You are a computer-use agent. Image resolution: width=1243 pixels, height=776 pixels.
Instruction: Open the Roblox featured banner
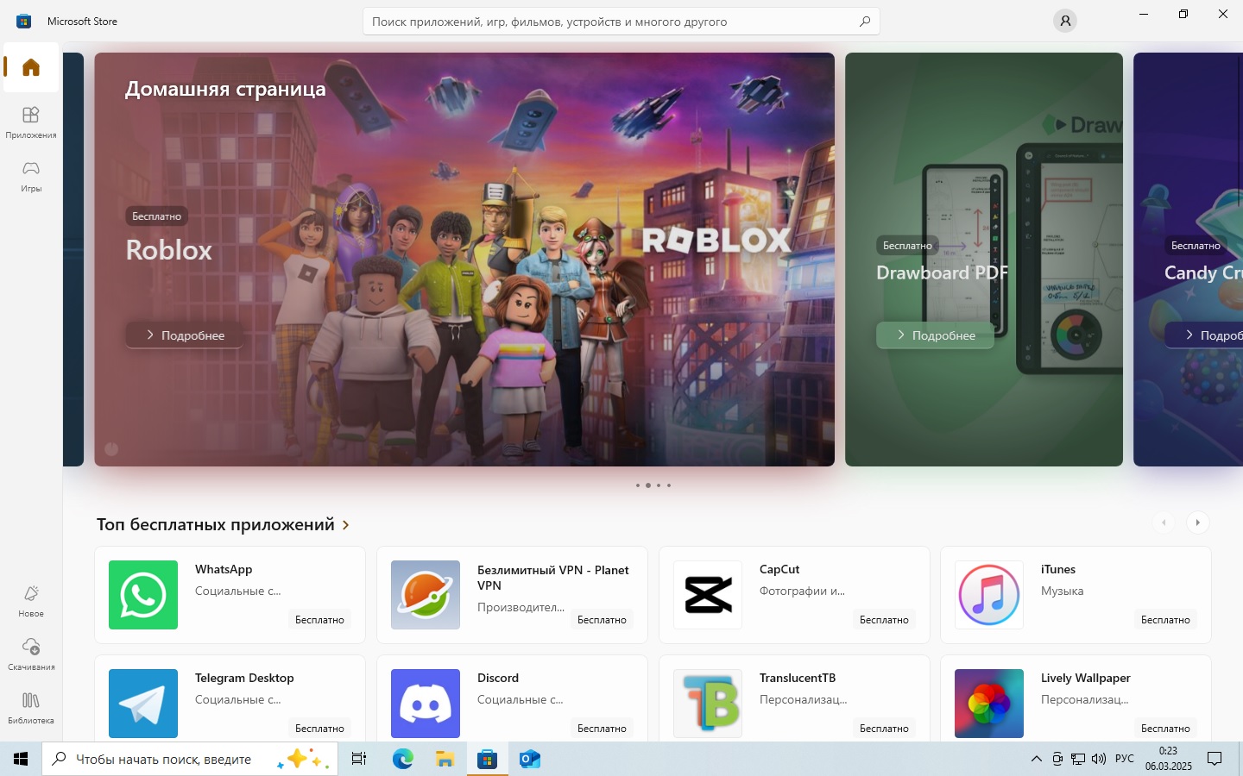tap(464, 260)
